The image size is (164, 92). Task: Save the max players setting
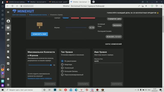[50, 84]
